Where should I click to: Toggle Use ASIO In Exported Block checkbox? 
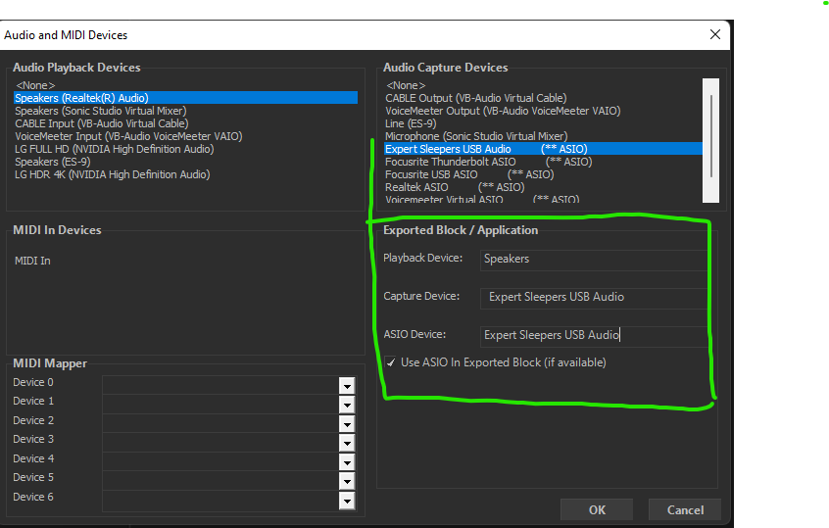pyautogui.click(x=391, y=362)
